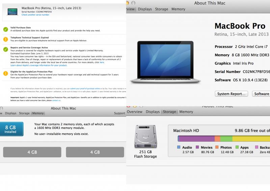Image resolution: width=270 pixels, height=191 pixels.
Task: Follow 'submit your proof of purchase online' link
Action: click(x=85, y=88)
